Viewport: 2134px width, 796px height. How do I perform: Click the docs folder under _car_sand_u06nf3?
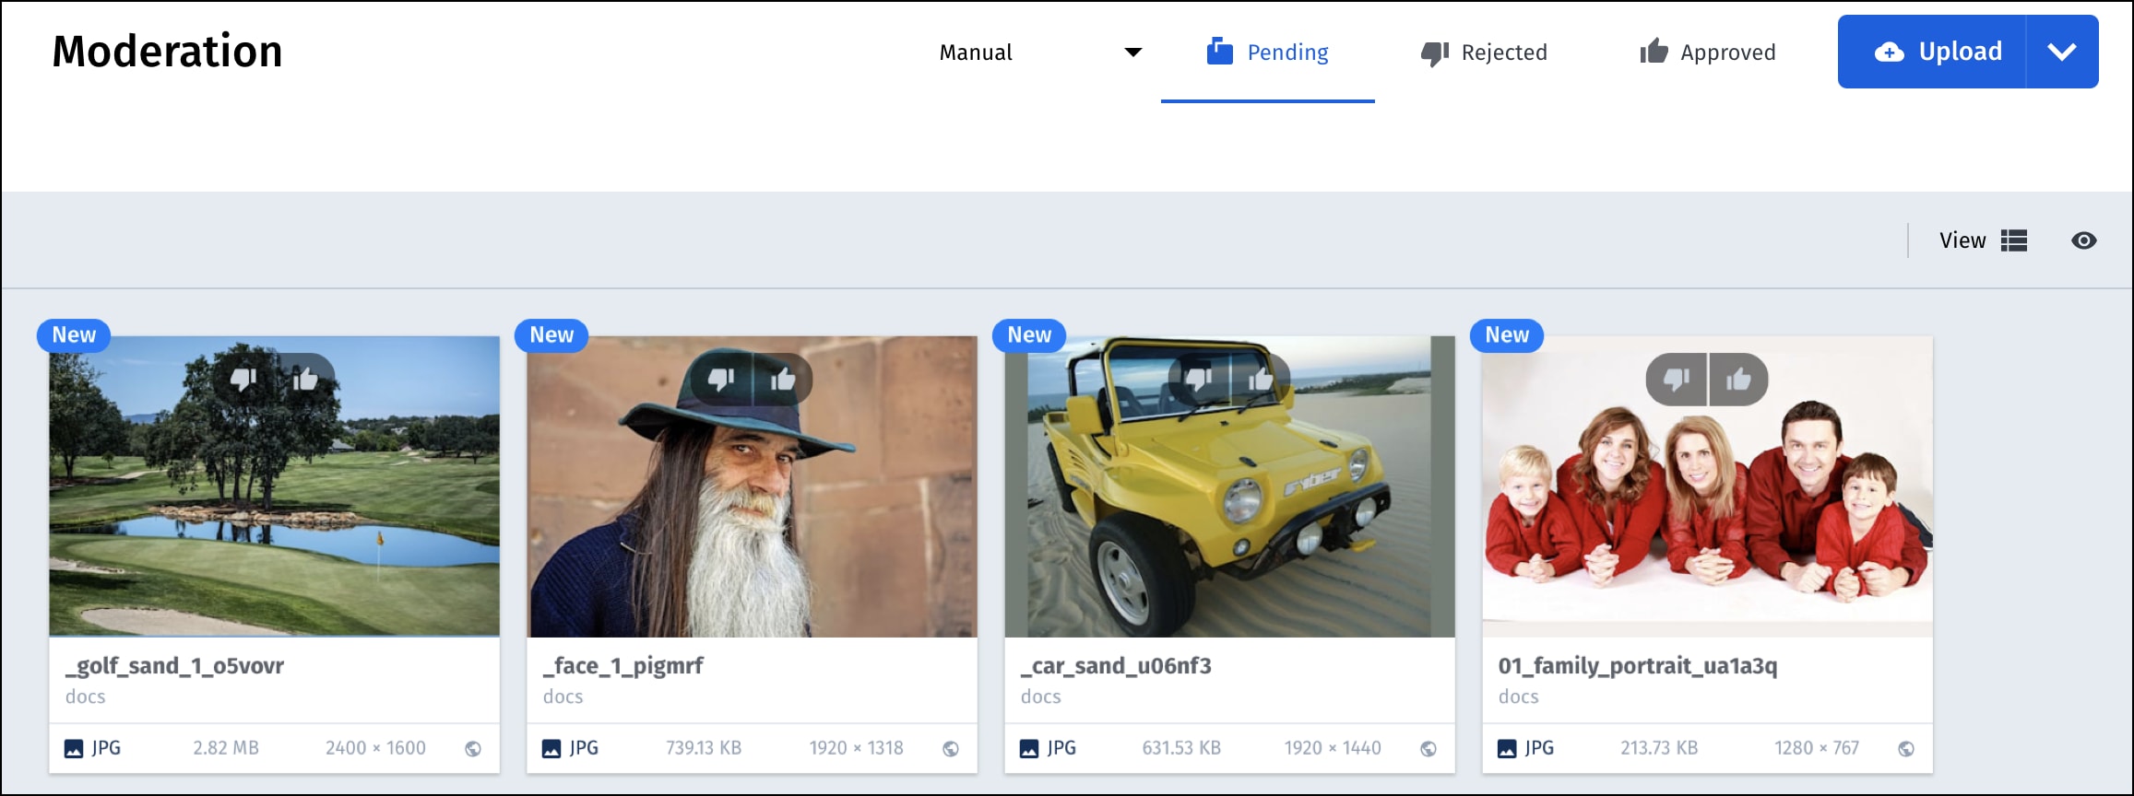pos(1041,697)
